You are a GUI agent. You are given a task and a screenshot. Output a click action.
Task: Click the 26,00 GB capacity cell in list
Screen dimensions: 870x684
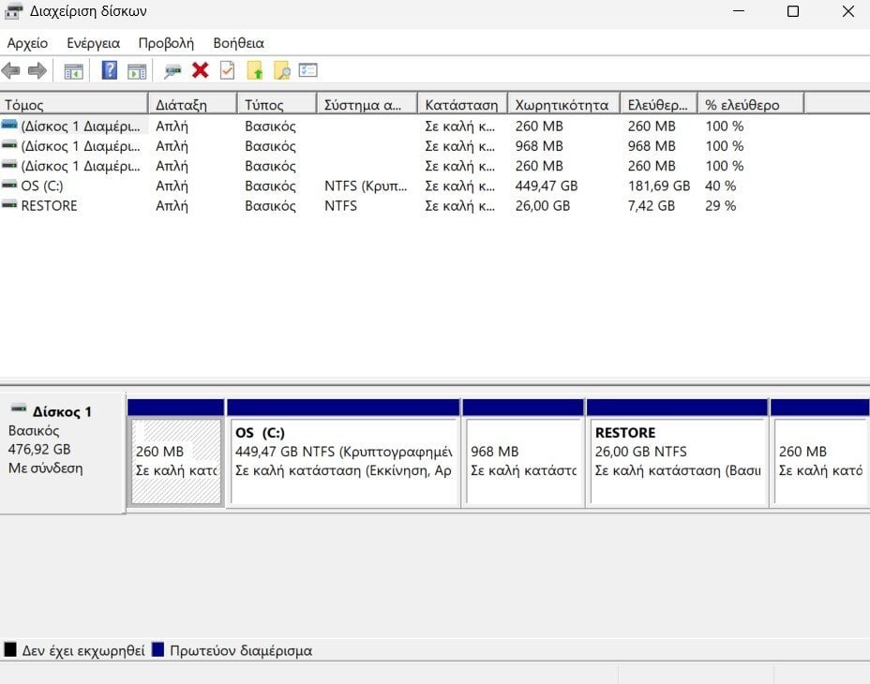coord(543,206)
